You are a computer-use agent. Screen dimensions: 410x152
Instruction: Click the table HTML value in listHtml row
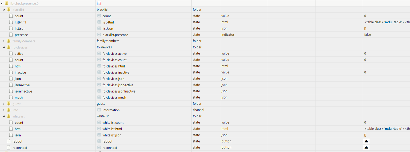pos(387,22)
